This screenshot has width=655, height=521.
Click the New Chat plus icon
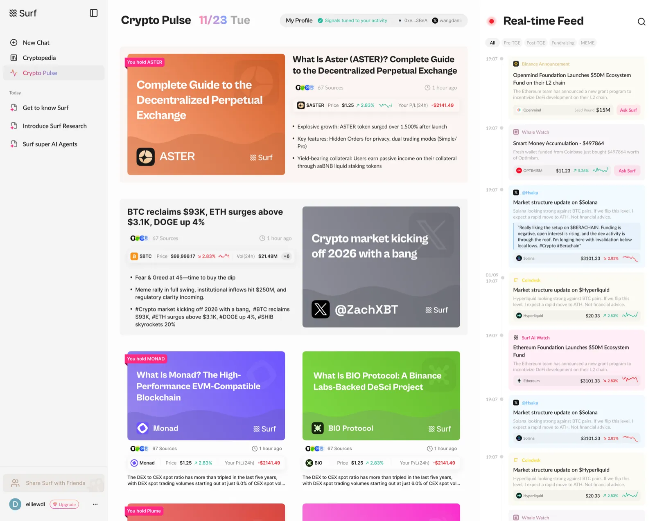(14, 43)
